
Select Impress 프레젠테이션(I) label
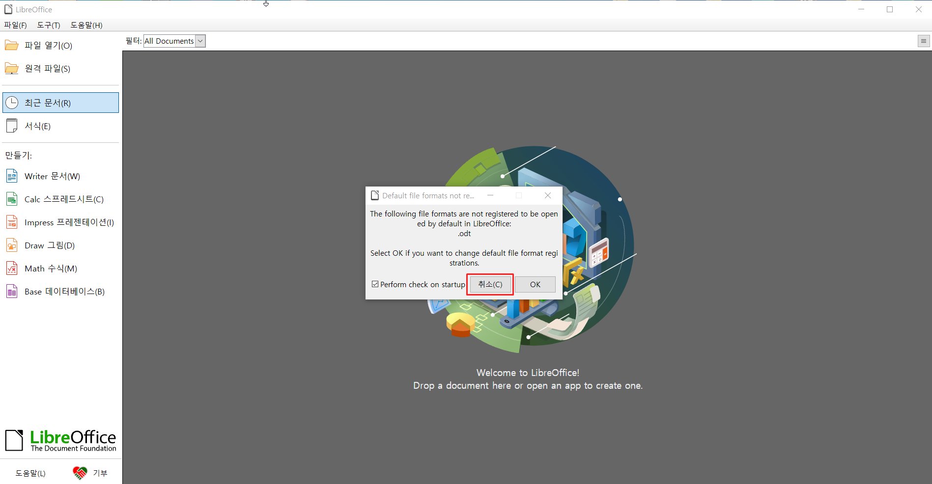[x=69, y=222]
